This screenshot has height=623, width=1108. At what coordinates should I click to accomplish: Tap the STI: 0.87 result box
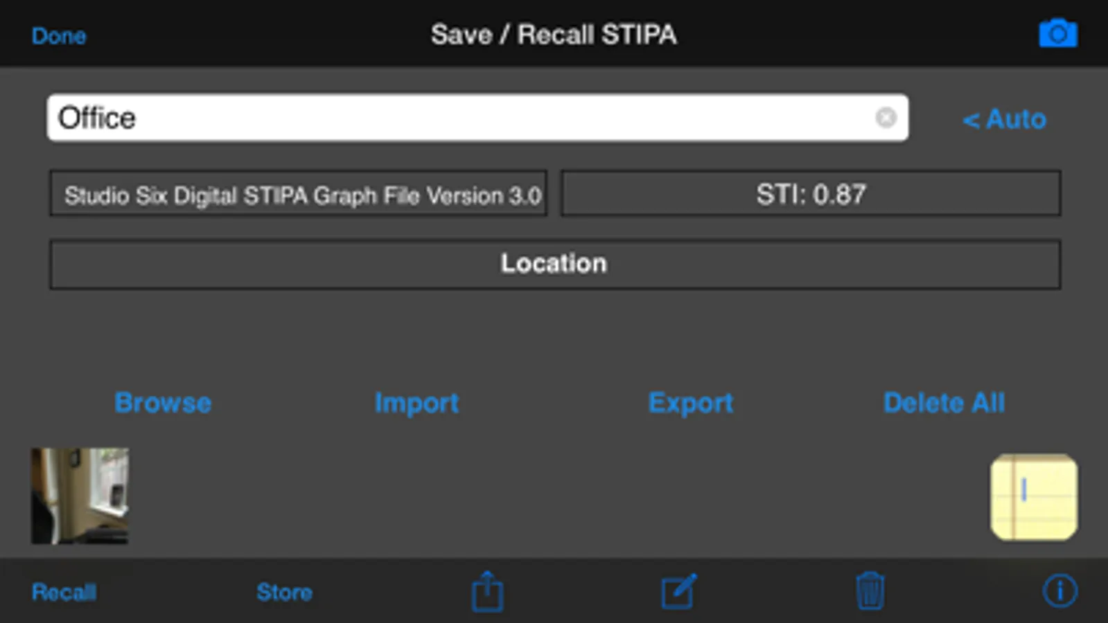811,194
